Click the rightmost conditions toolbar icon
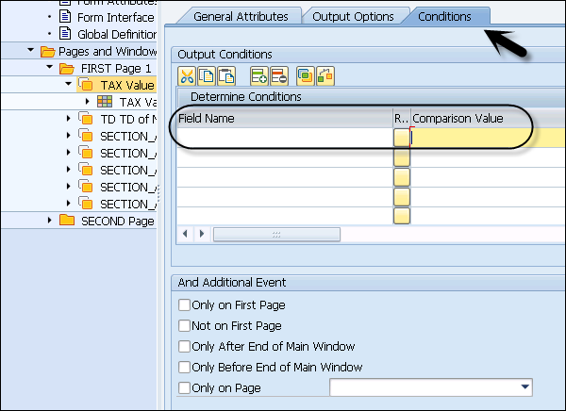Viewport: 566px width, 411px height. click(x=325, y=75)
